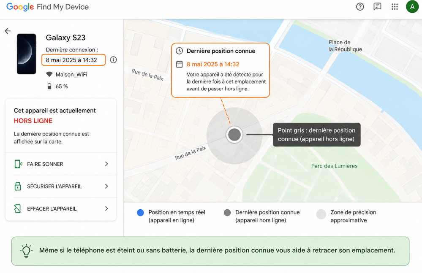This screenshot has height=273, width=422.
Task: Click the Google Find My Device logo
Action: click(x=47, y=7)
